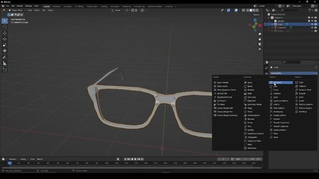The image size is (319, 179).
Task: Click the red X axis gizmo ball
Action: [260, 25]
